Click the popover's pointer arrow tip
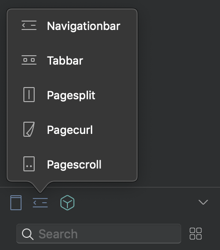The width and height of the screenshot is (220, 250). click(x=40, y=191)
